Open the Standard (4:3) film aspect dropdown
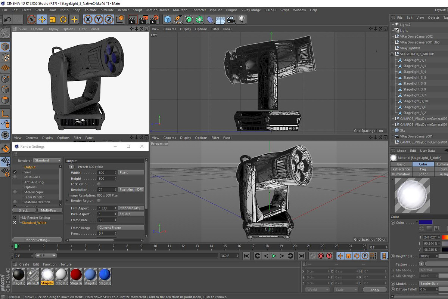Image resolution: width=448 pixels, height=299 pixels. pyautogui.click(x=131, y=208)
